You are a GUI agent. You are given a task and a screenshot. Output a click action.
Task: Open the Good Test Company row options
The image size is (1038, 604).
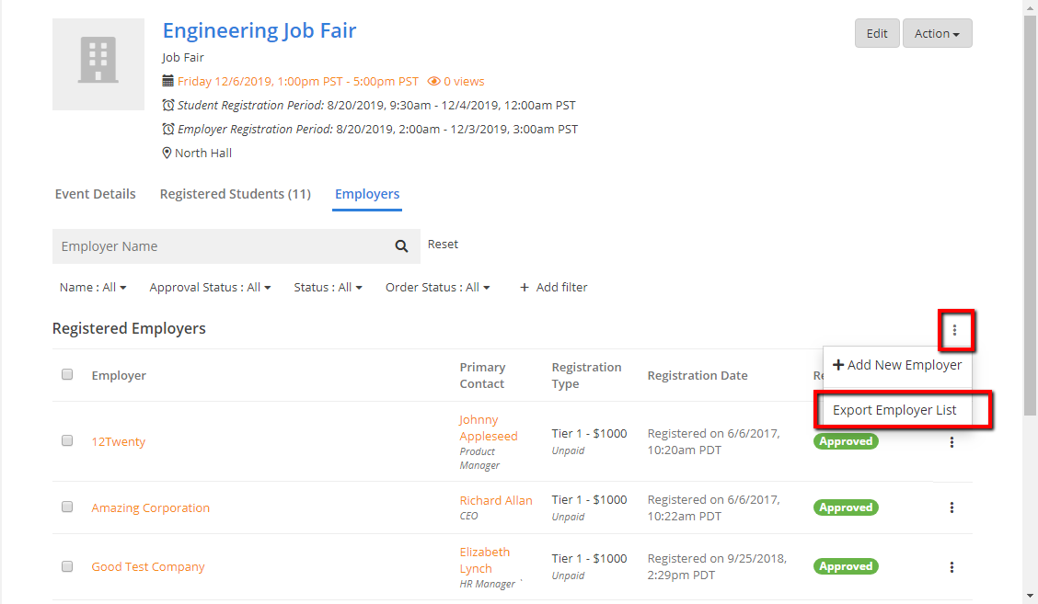click(x=951, y=567)
